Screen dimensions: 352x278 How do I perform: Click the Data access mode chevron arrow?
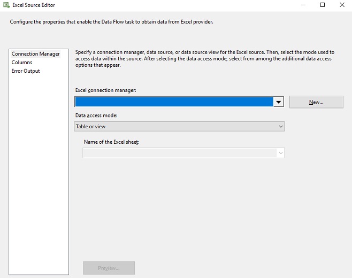pos(281,127)
